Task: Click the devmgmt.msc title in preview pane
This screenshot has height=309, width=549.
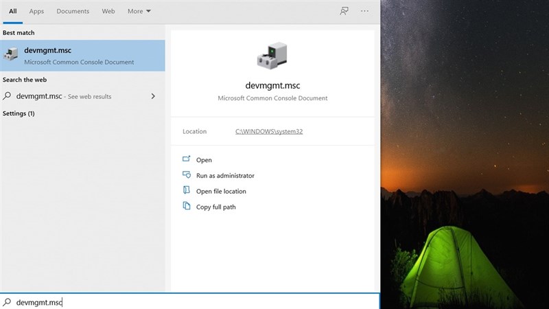Action: pyautogui.click(x=272, y=86)
